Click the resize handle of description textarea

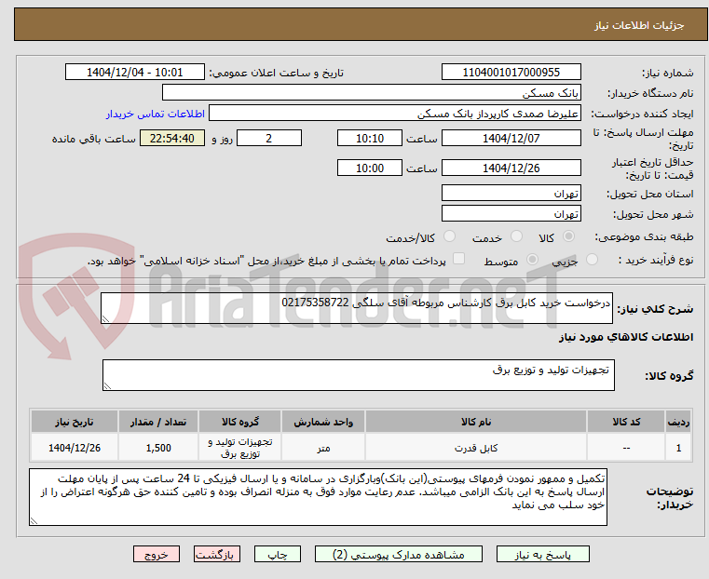point(106,319)
